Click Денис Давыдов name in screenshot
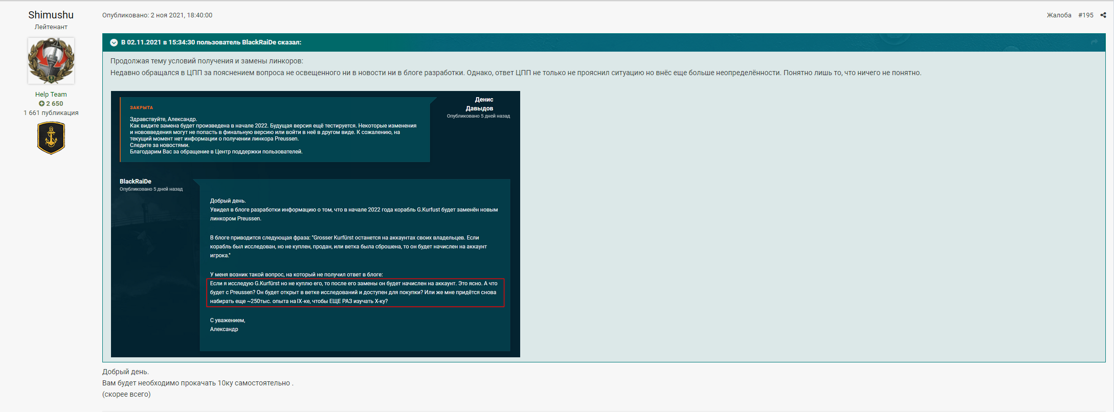 point(479,104)
